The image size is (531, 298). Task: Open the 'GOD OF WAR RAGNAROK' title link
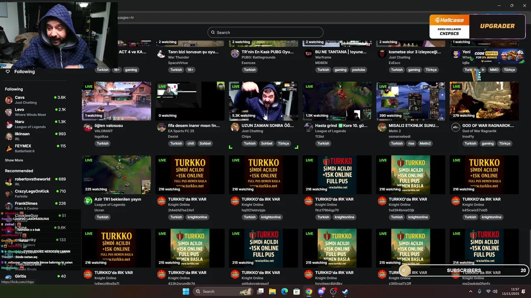click(x=488, y=125)
